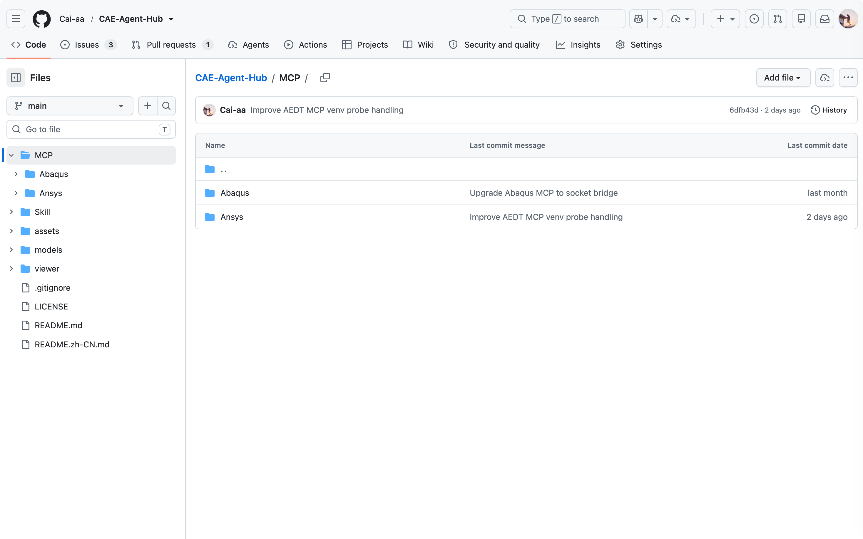Open the Add file dropdown
The height and width of the screenshot is (539, 863).
click(783, 78)
